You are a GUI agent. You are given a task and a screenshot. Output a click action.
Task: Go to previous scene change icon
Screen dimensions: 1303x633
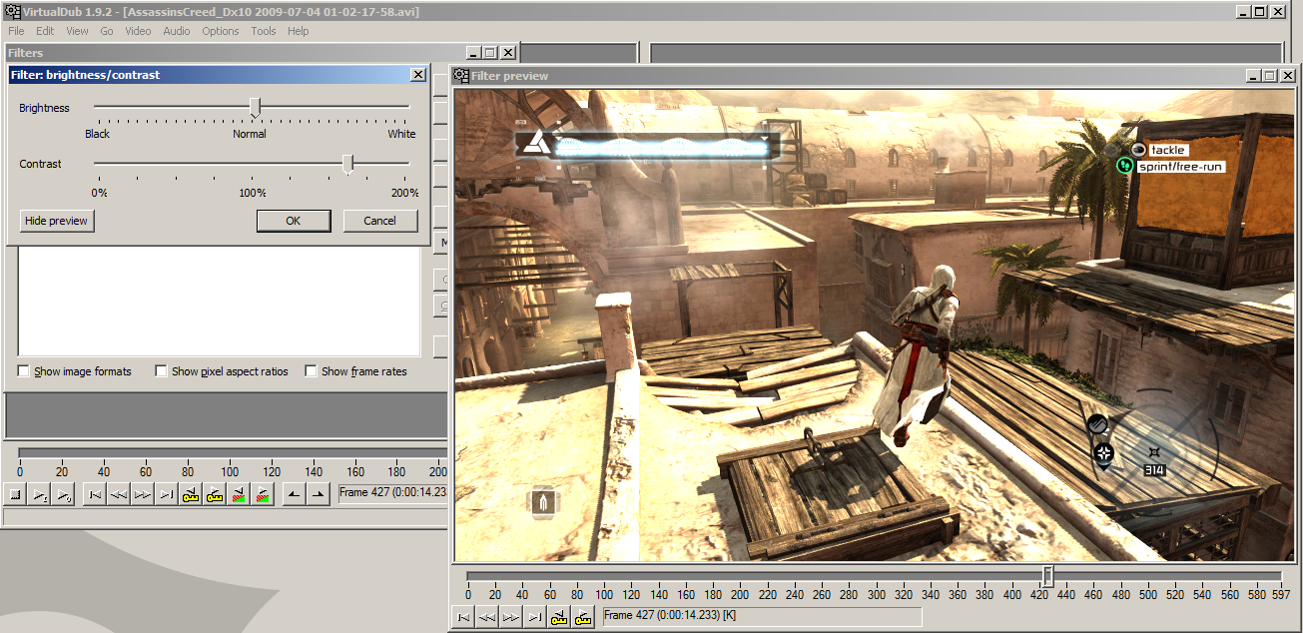click(x=239, y=494)
